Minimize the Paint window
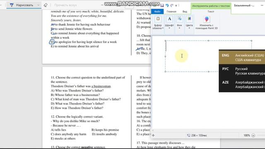Screen dimensions: 265x149 tap(262, 5)
